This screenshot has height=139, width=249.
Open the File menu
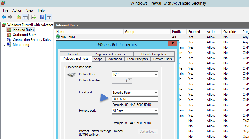coord(6,10)
